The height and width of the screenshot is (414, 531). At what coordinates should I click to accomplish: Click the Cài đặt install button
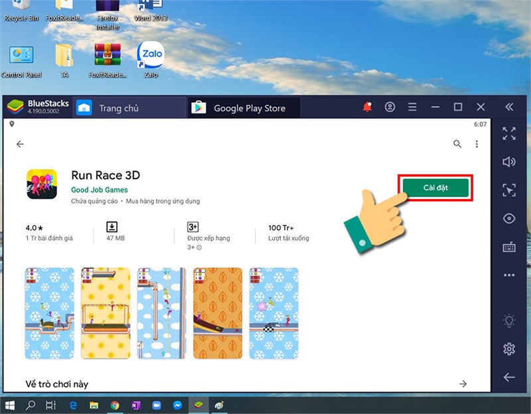435,188
